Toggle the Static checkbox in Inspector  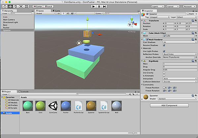click(187, 14)
